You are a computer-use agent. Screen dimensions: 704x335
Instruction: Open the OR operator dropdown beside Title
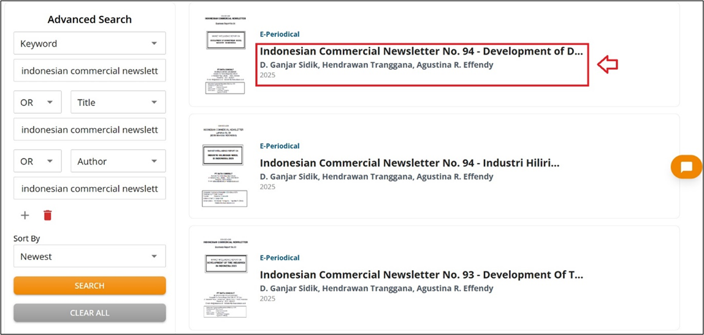[x=37, y=102]
